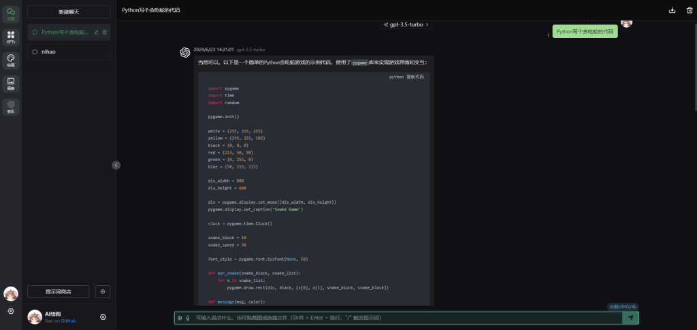Open the 提示词商店 prompt store
The width and height of the screenshot is (697, 330).
point(59,291)
